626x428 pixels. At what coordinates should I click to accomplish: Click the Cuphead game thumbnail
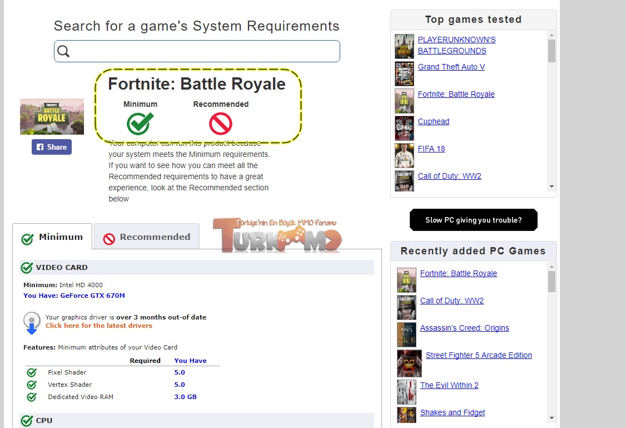tap(404, 128)
